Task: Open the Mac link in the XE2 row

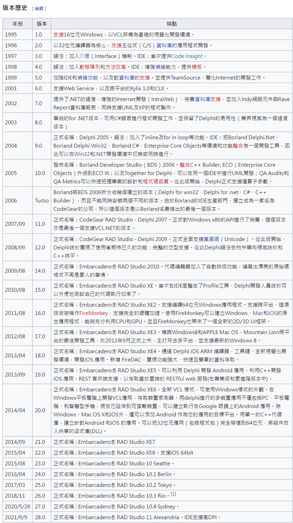Action: [x=258, y=313]
